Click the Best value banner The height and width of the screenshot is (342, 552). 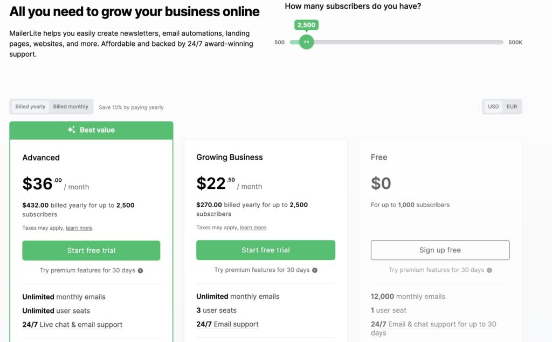(91, 130)
